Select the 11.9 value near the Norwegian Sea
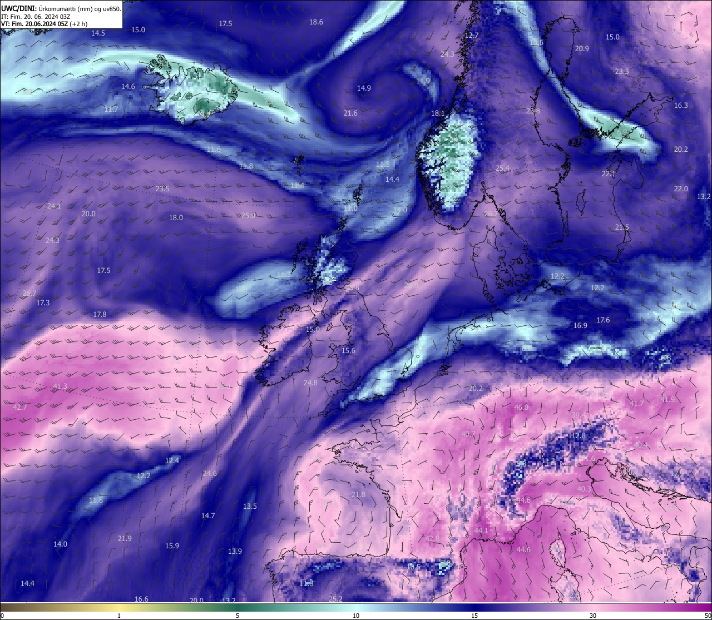This screenshot has height=620, width=712. point(423,81)
